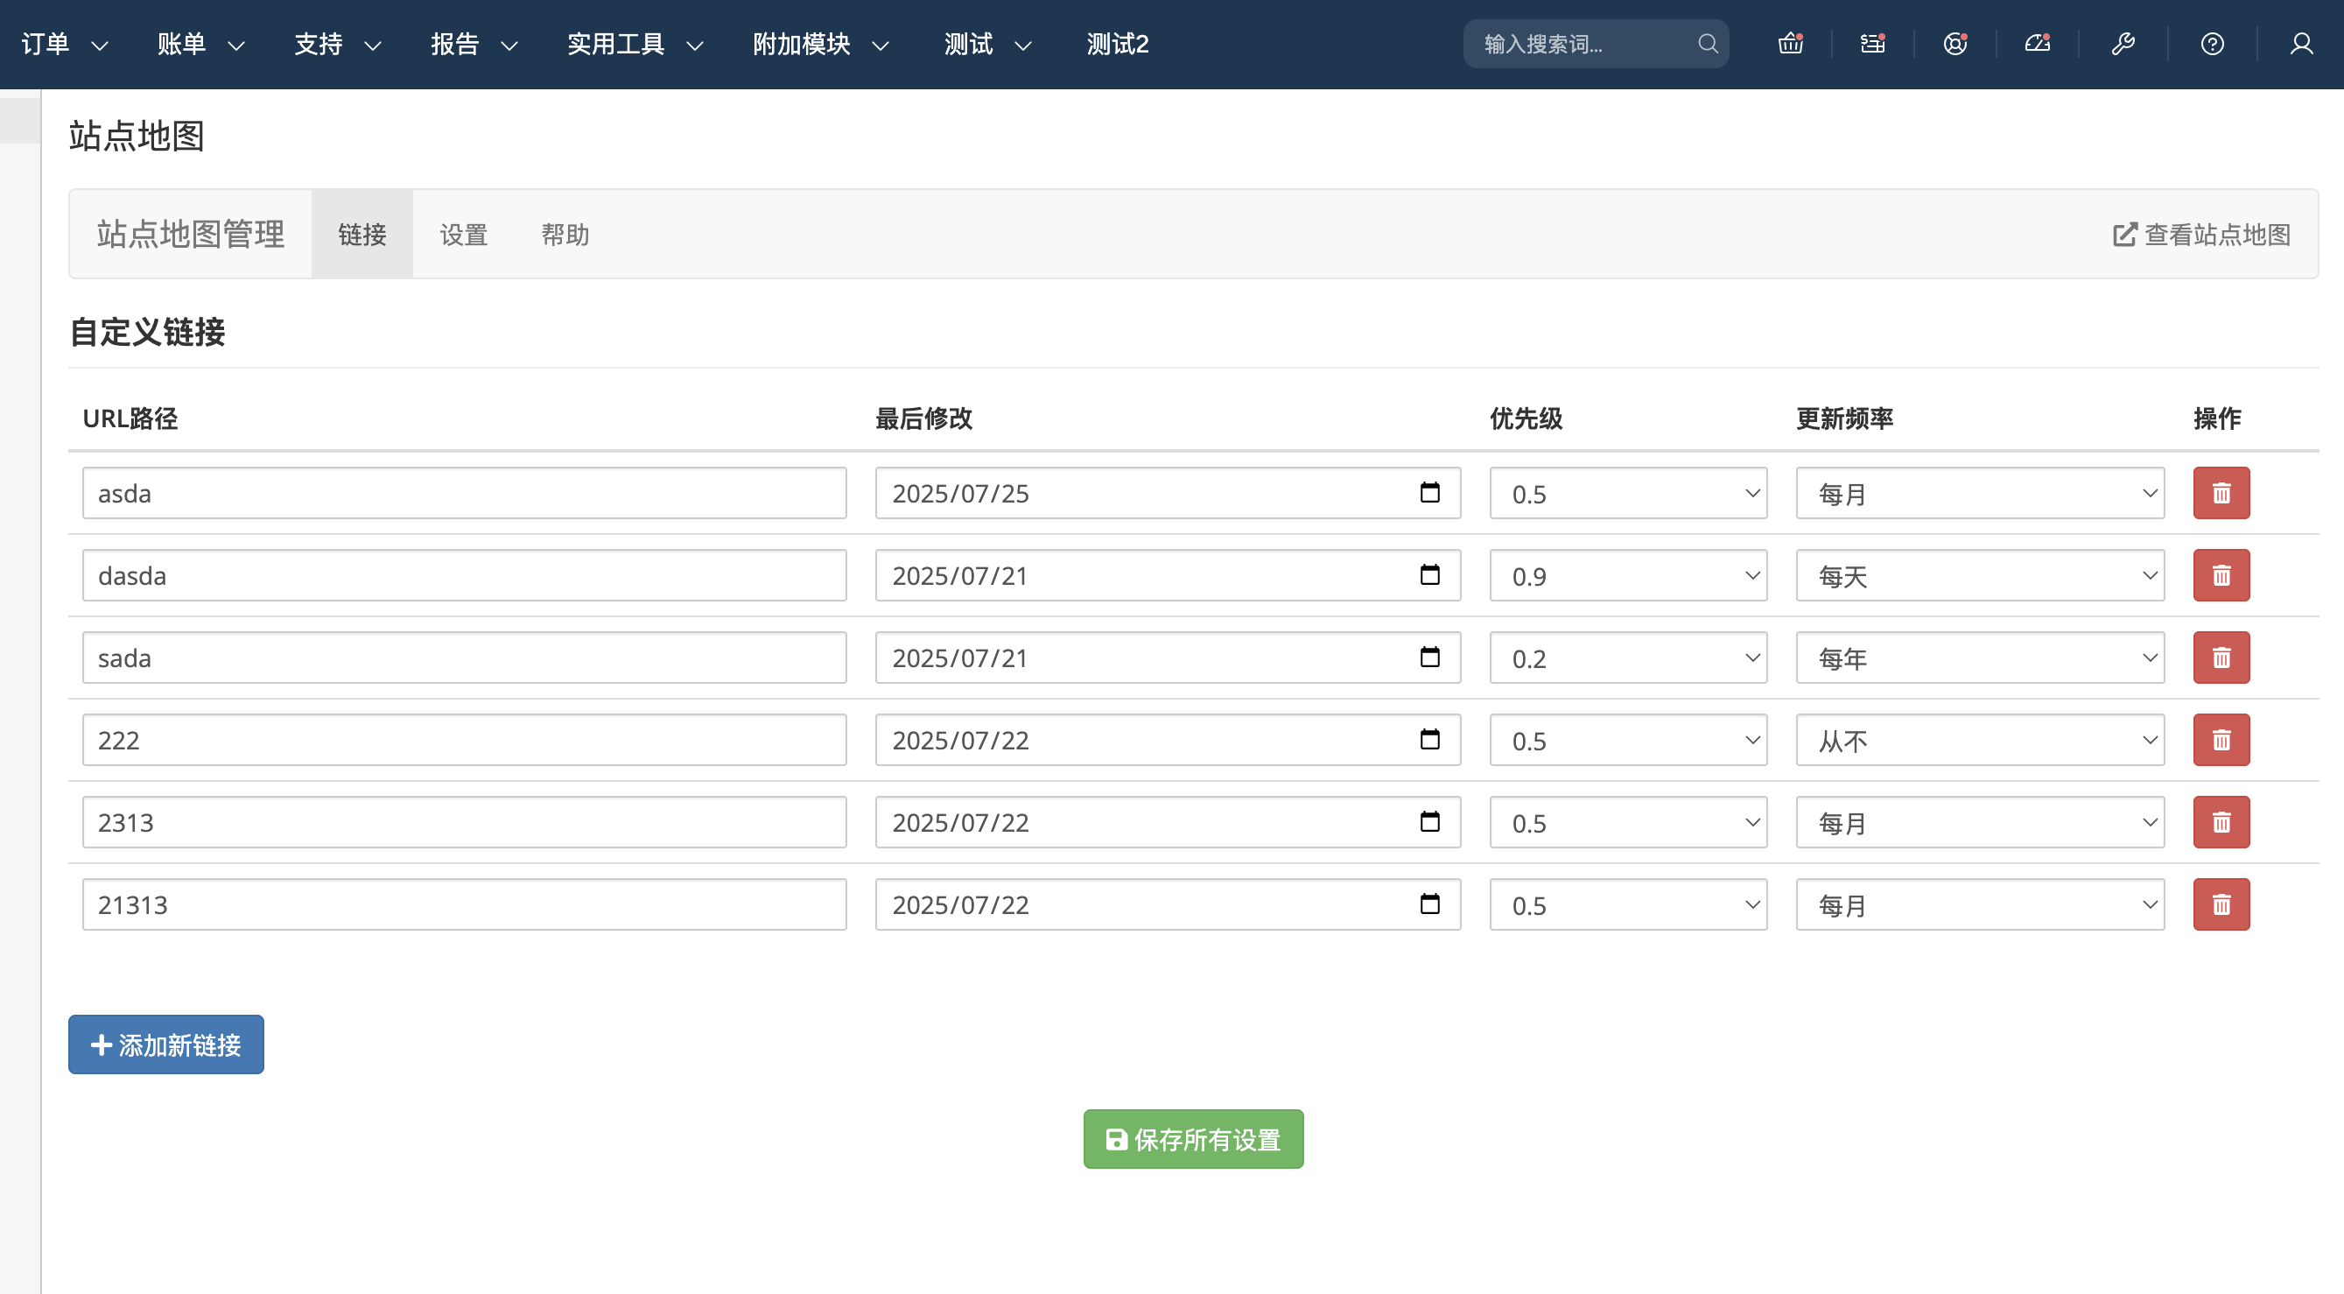Open the 测试2 menu item
This screenshot has height=1294, width=2344.
[1117, 43]
